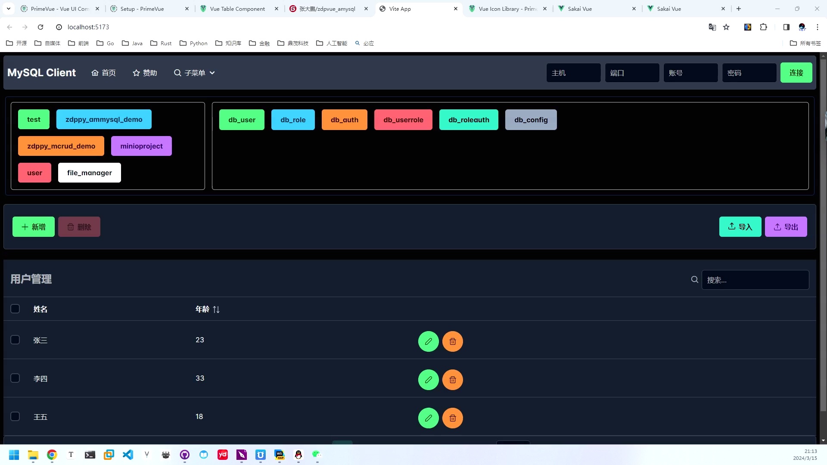Delete the 李四 row using trash icon
827x465 pixels.
(453, 380)
